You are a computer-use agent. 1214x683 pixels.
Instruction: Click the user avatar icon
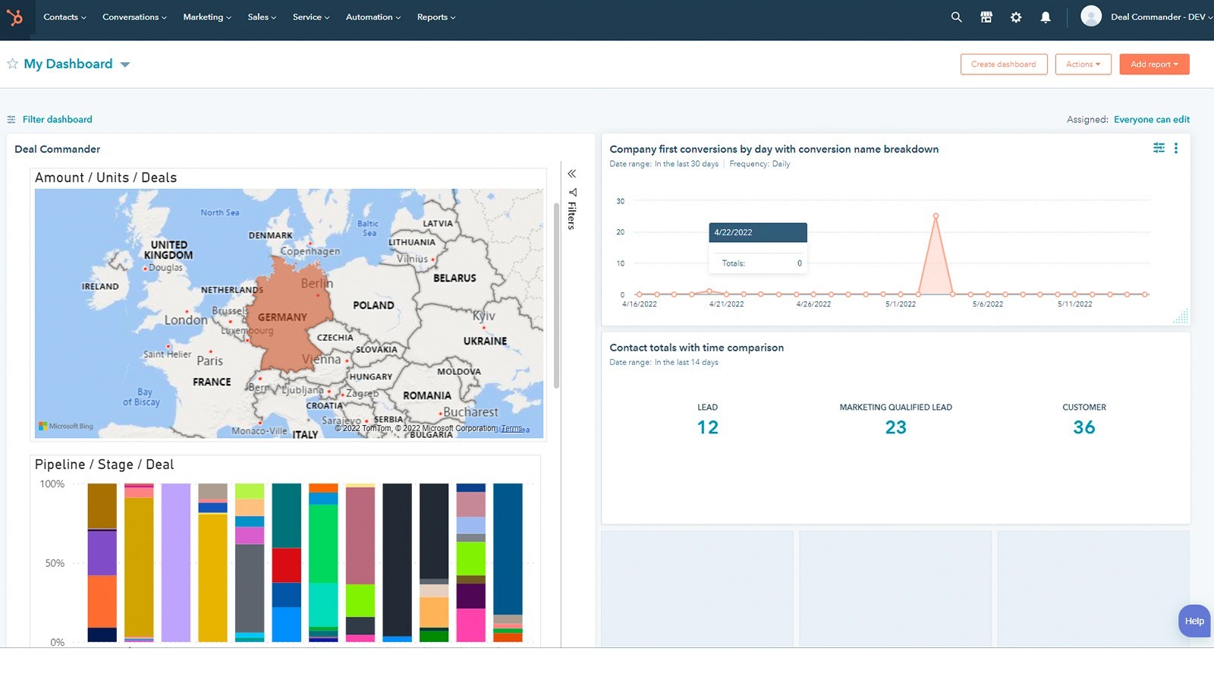coord(1090,16)
